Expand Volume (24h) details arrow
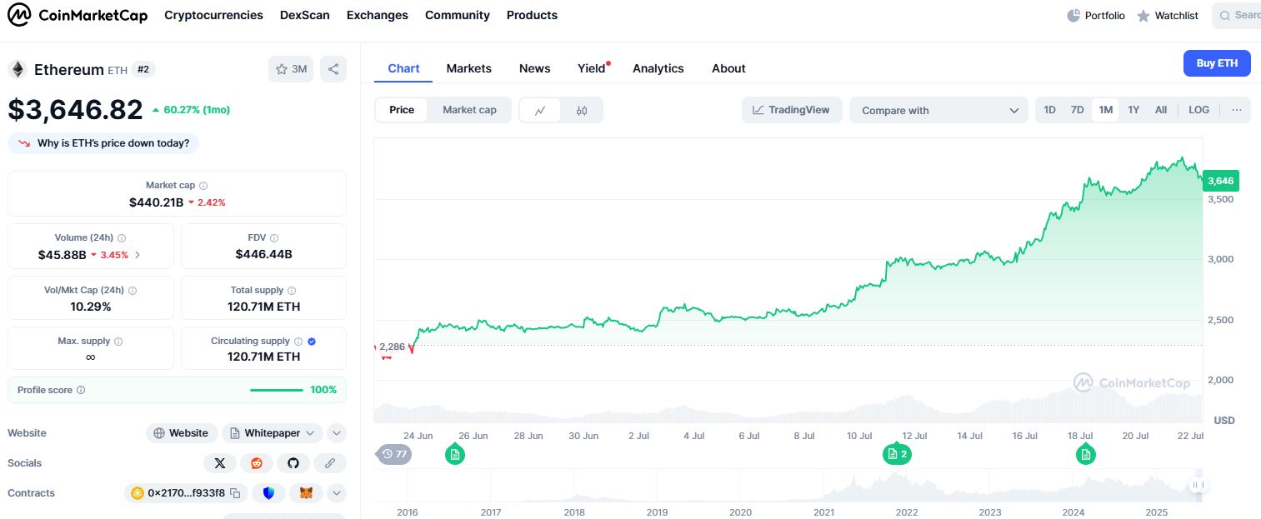Image resolution: width=1261 pixels, height=519 pixels. pos(138,255)
